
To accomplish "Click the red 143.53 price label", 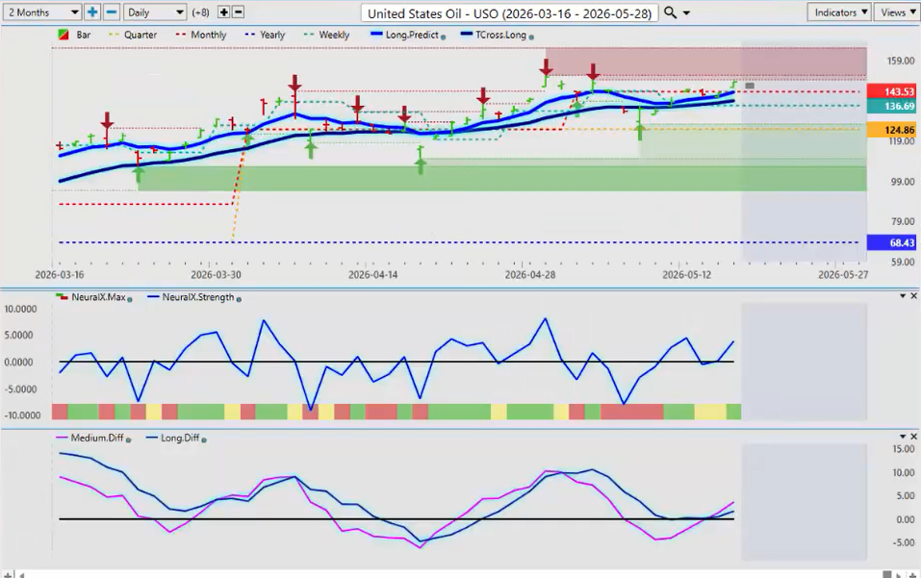I will 891,91.
